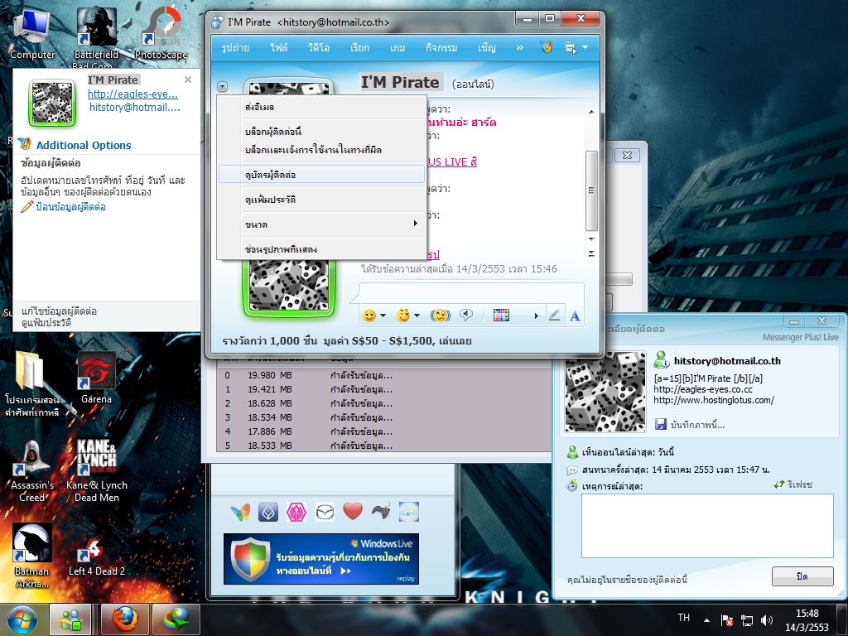The height and width of the screenshot is (636, 848).
Task: Open the wink picker in chat toolbar
Action: (403, 316)
